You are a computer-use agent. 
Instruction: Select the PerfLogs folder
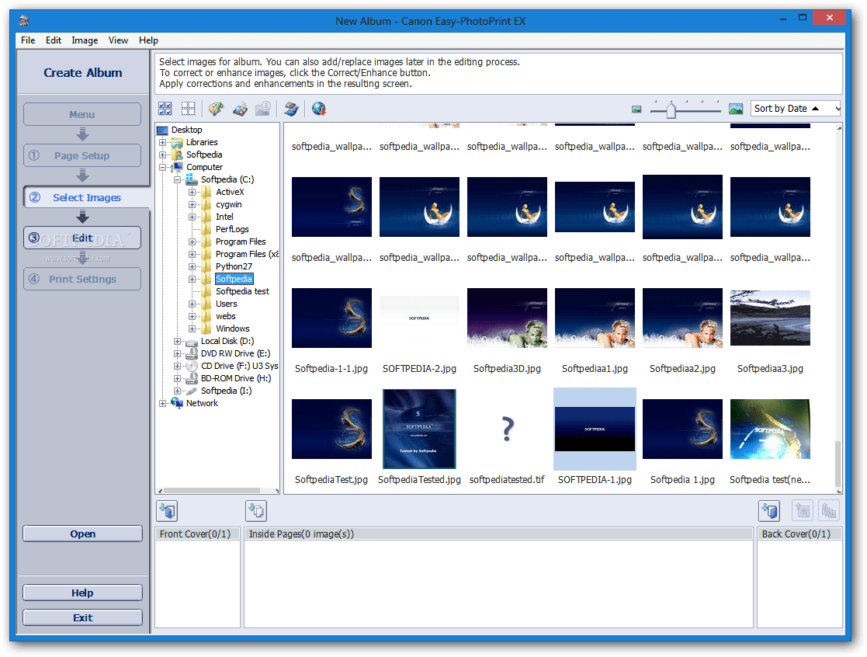[x=231, y=229]
